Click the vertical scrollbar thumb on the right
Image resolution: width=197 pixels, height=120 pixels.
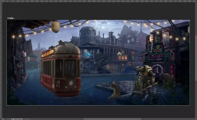[196, 58]
